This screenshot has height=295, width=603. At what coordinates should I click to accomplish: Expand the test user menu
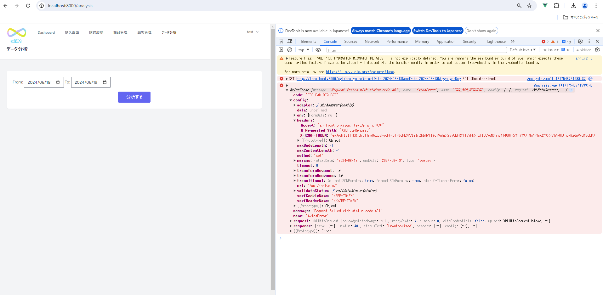tap(253, 32)
